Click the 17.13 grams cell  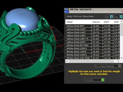tap(97, 48)
